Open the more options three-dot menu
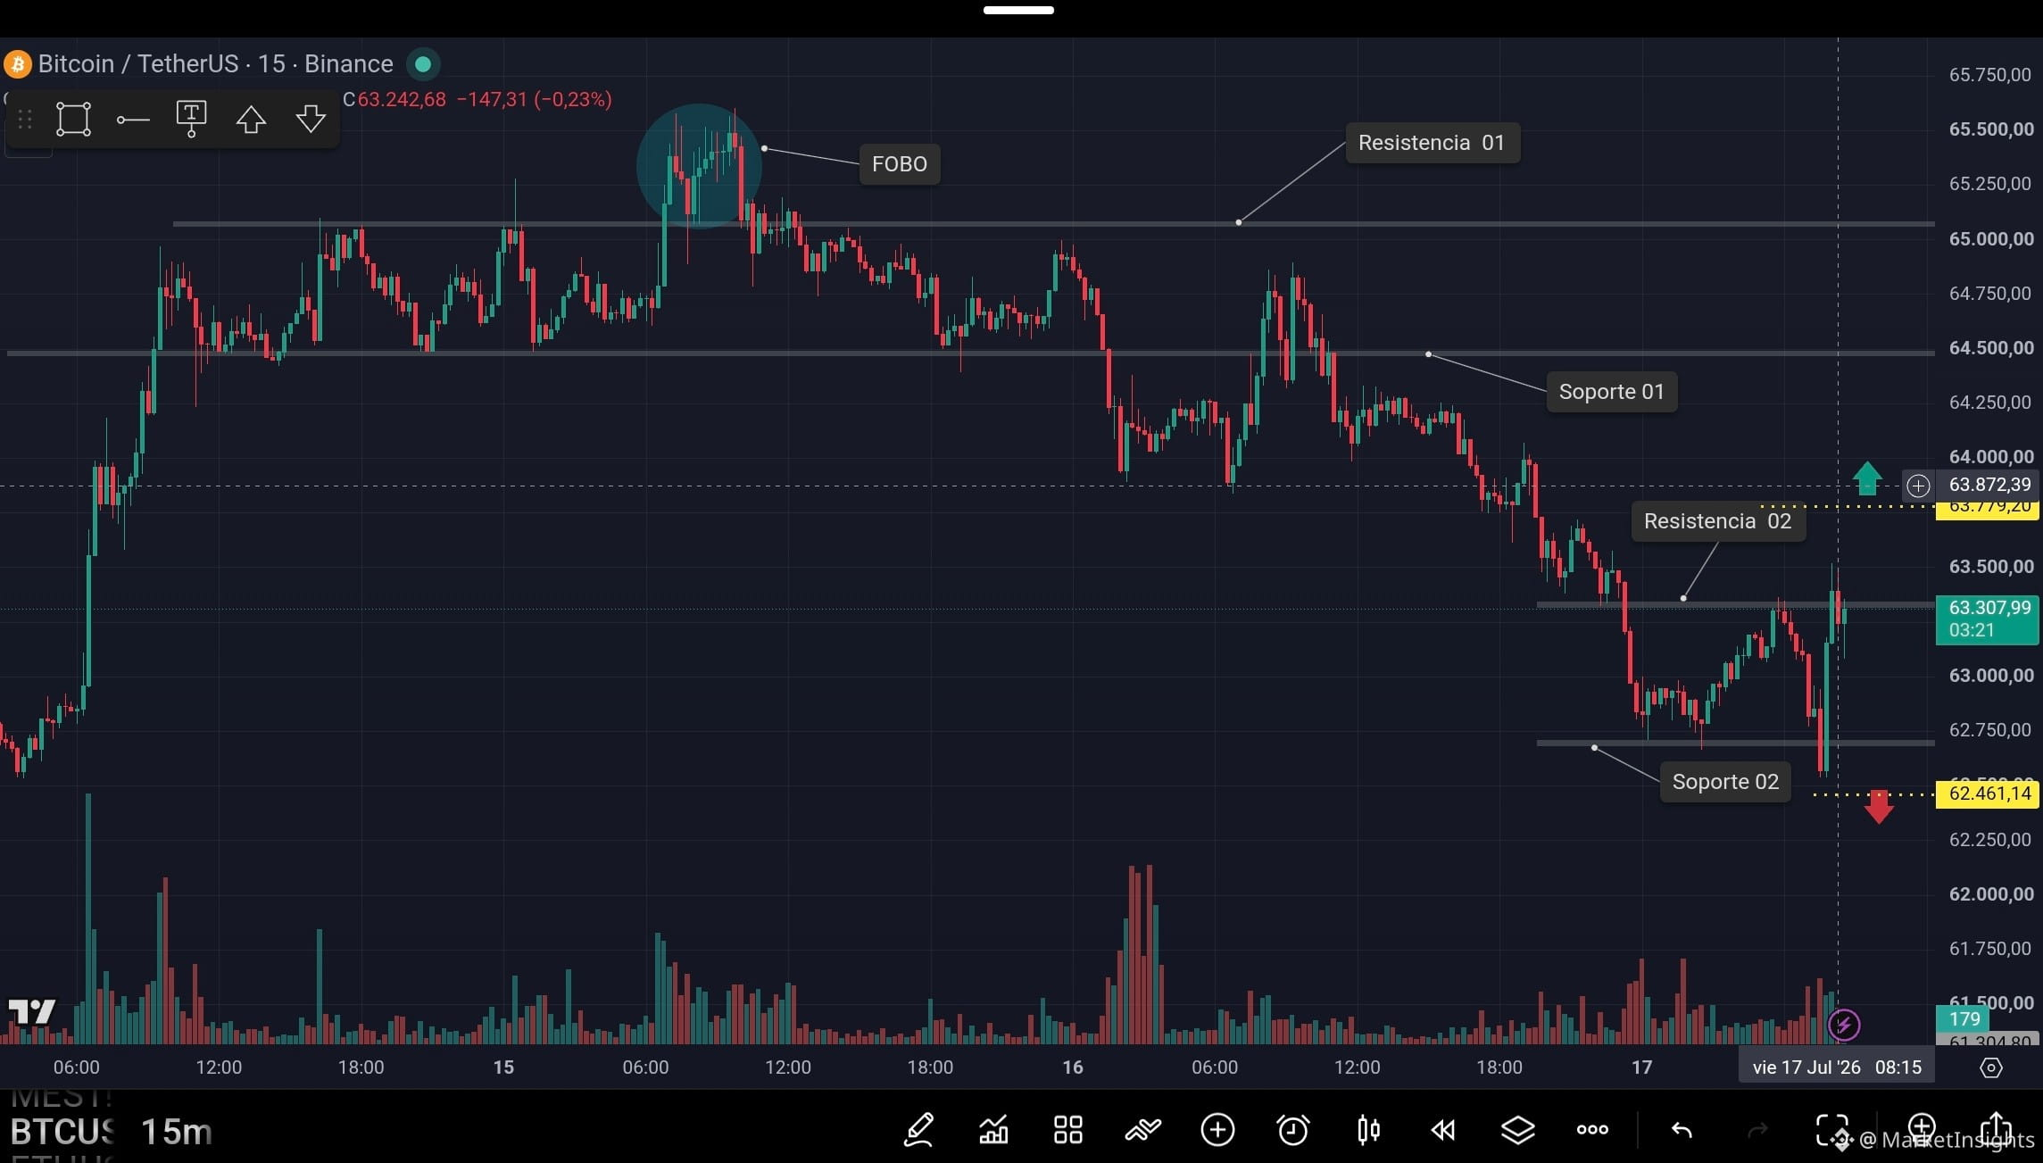2043x1163 pixels. (x=1592, y=1130)
